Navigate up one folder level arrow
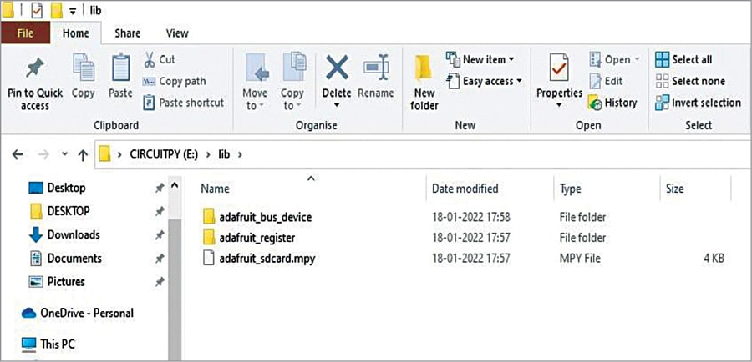 [83, 155]
